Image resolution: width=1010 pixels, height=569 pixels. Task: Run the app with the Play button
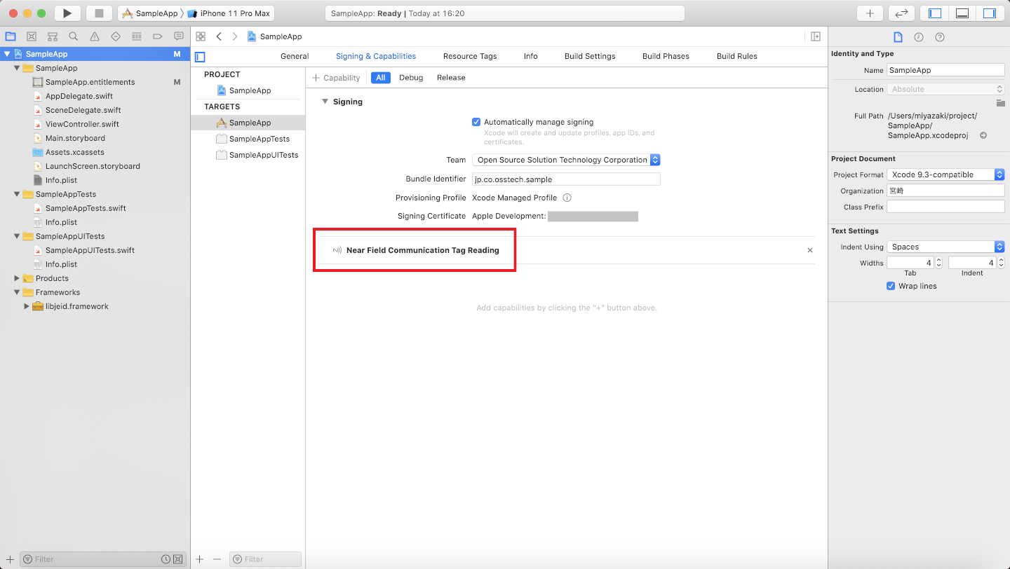click(67, 13)
